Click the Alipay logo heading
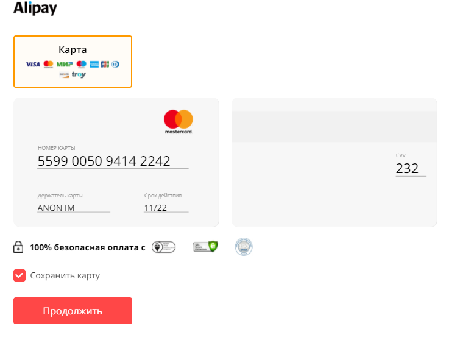Viewport: 474px width, 337px height. [x=35, y=9]
